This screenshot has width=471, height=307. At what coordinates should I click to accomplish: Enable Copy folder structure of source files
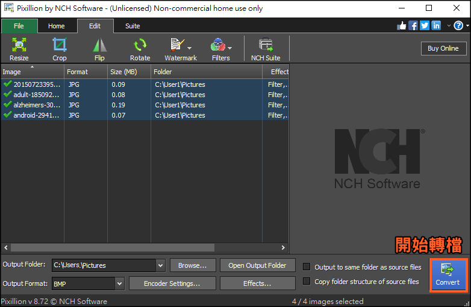[307, 282]
